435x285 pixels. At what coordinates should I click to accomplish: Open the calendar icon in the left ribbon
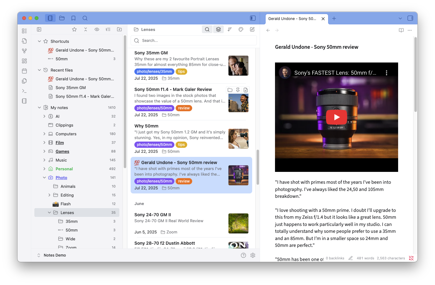point(24,71)
